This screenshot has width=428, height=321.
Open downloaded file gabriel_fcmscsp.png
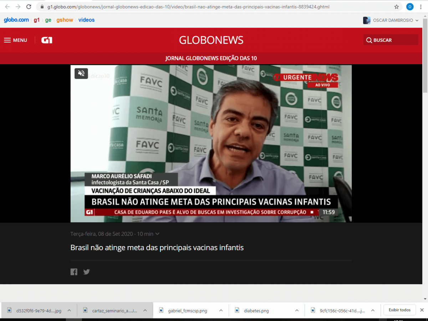coord(188,311)
